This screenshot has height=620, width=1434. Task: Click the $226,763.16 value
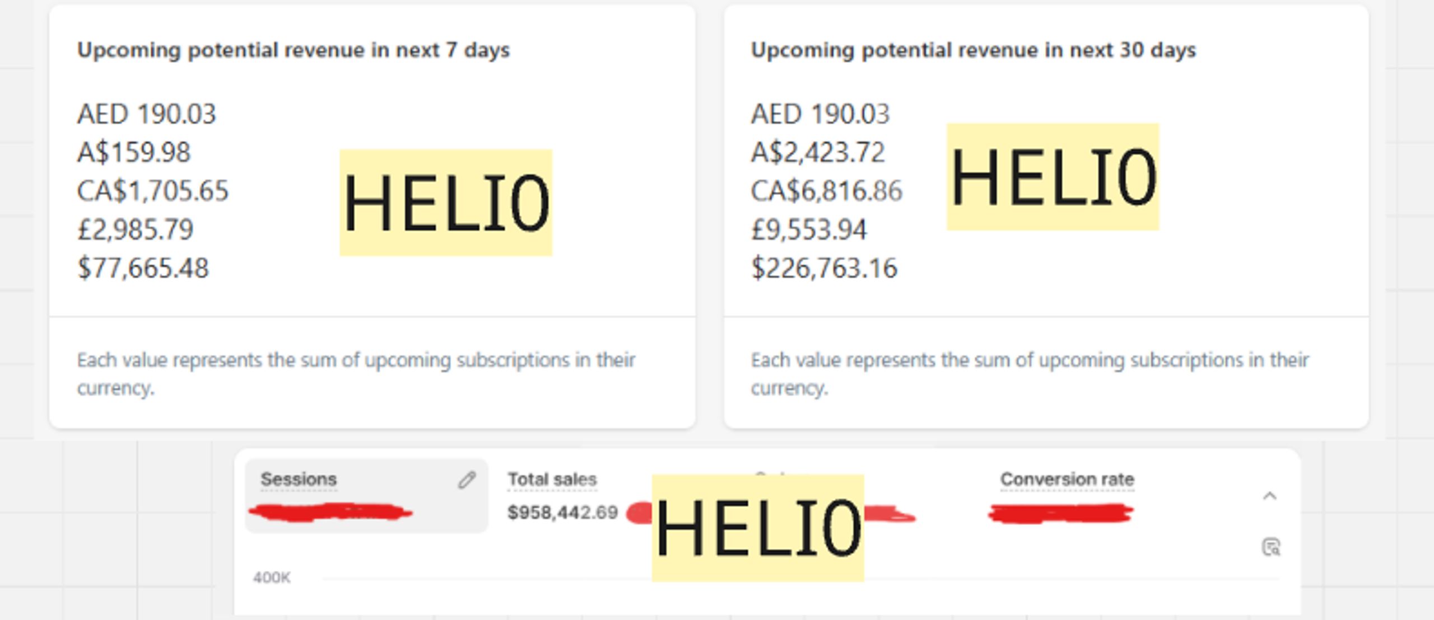click(824, 268)
